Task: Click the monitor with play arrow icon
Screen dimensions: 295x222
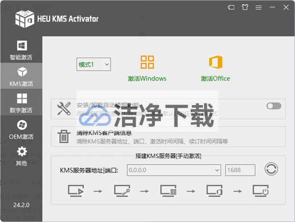Action: click(x=76, y=191)
